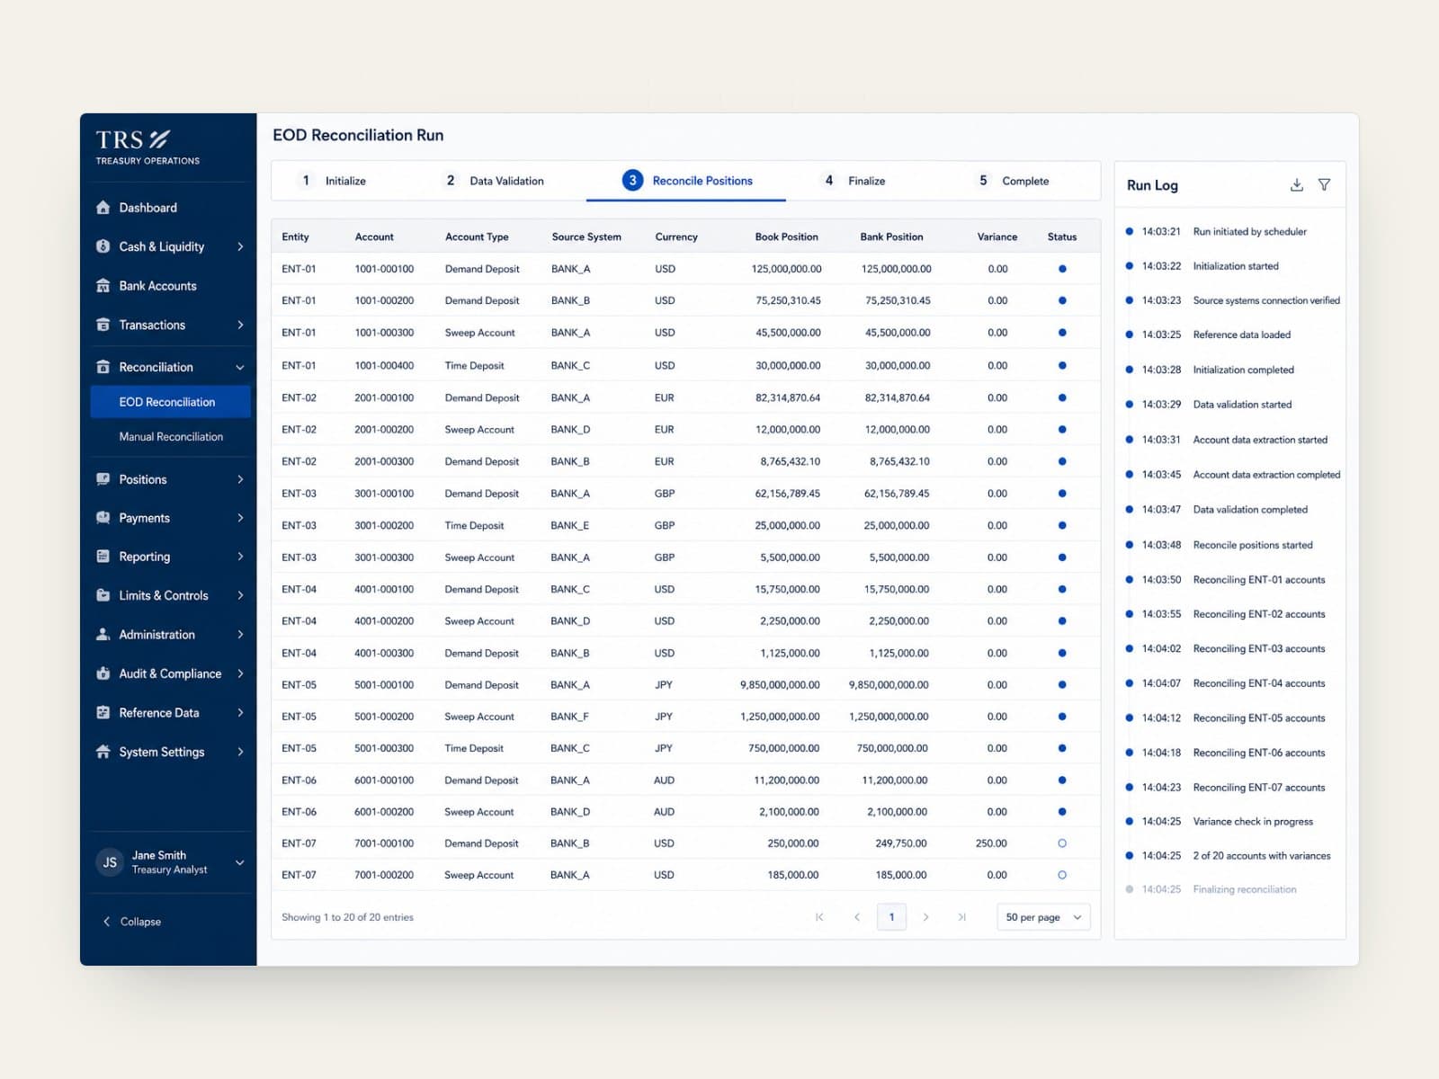Click the open status circle for account 7001-000100
Screen dimensions: 1439x1079
(x=1062, y=843)
